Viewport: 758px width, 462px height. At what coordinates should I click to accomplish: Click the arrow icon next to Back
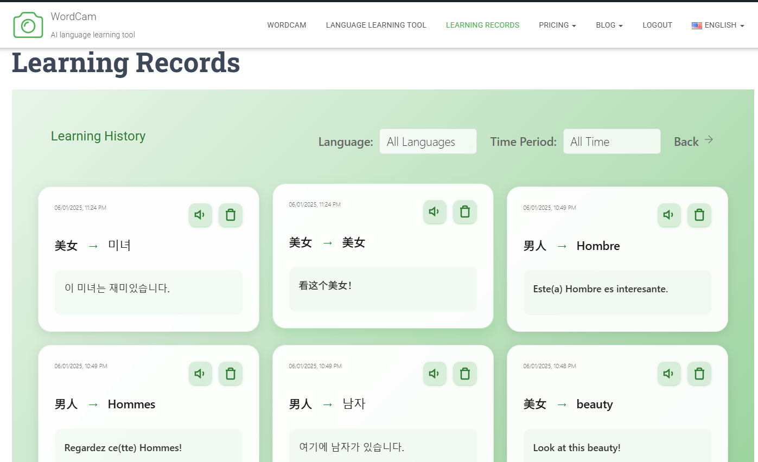(x=709, y=140)
